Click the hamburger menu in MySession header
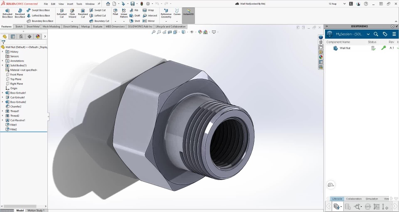Image resolution: width=399 pixels, height=212 pixels. [394, 34]
